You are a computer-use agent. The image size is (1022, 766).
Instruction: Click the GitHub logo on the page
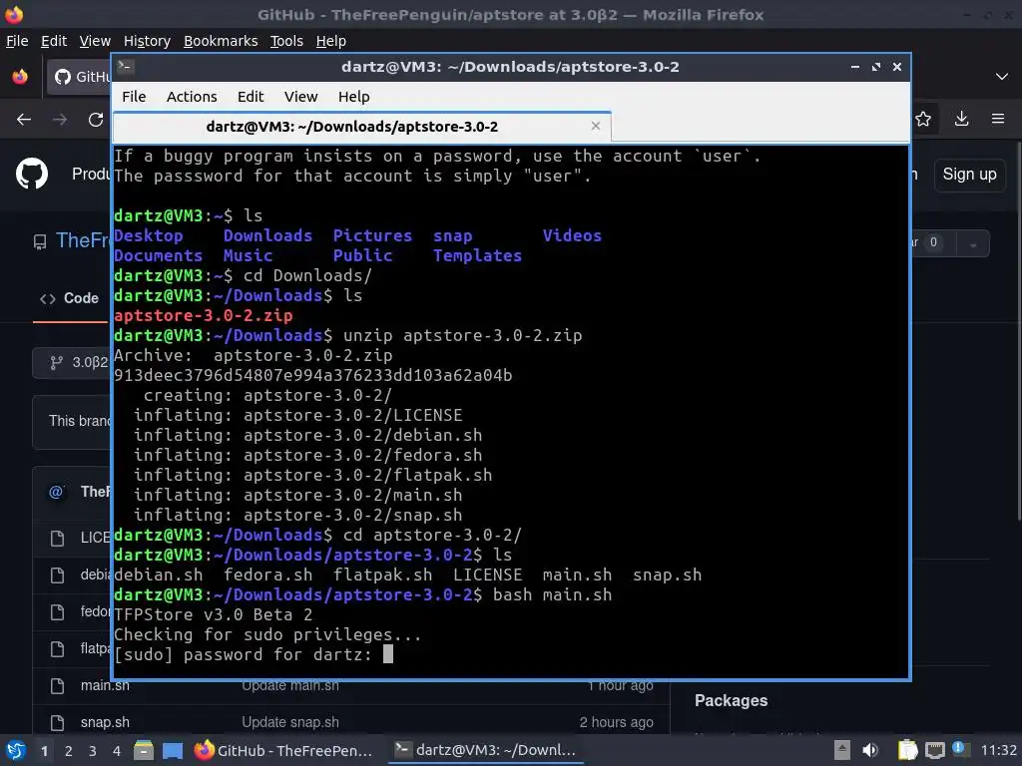tap(31, 174)
